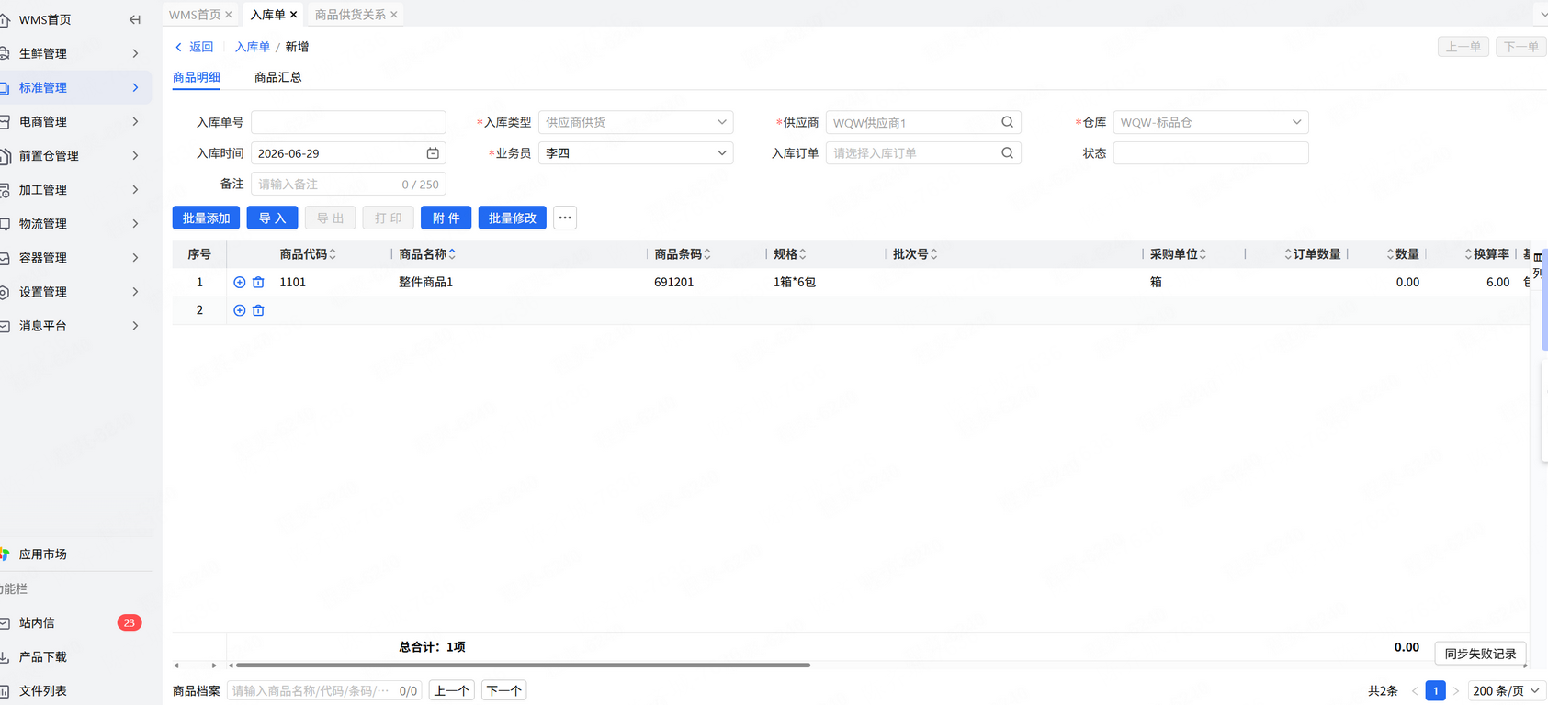Search orders via 入库订单 magnifier icon
The width and height of the screenshot is (1548, 705).
(1007, 153)
